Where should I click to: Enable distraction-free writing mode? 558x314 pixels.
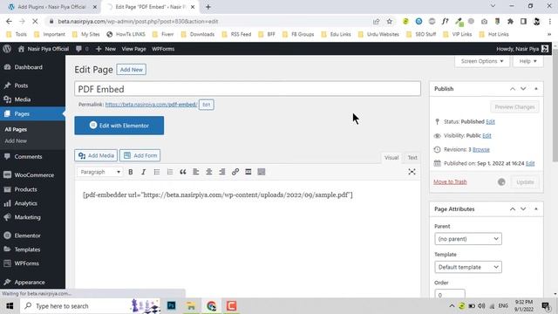(412, 172)
